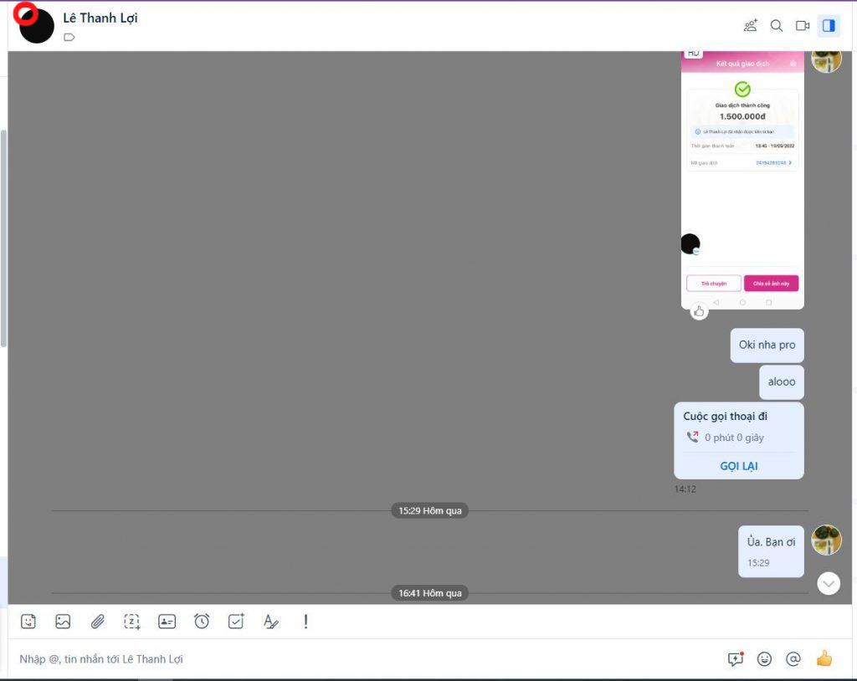857x681 pixels.
Task: Search messages in this conversation
Action: (x=777, y=26)
